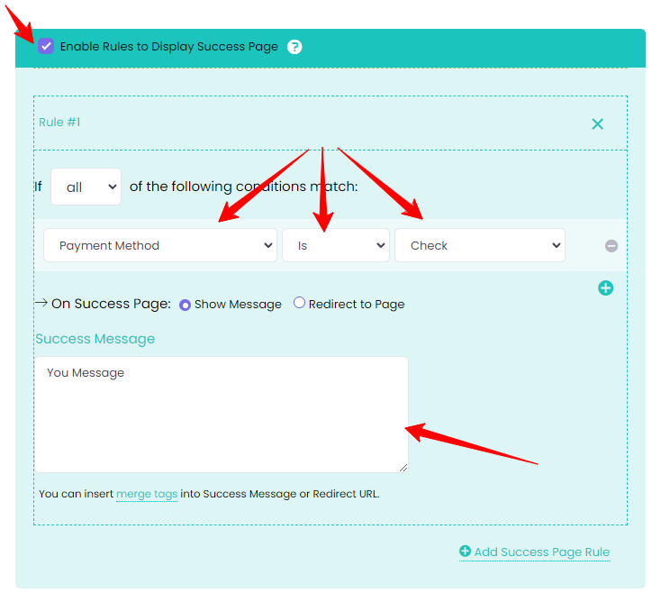652x593 pixels.
Task: Click the question mark help icon
Action: (294, 46)
